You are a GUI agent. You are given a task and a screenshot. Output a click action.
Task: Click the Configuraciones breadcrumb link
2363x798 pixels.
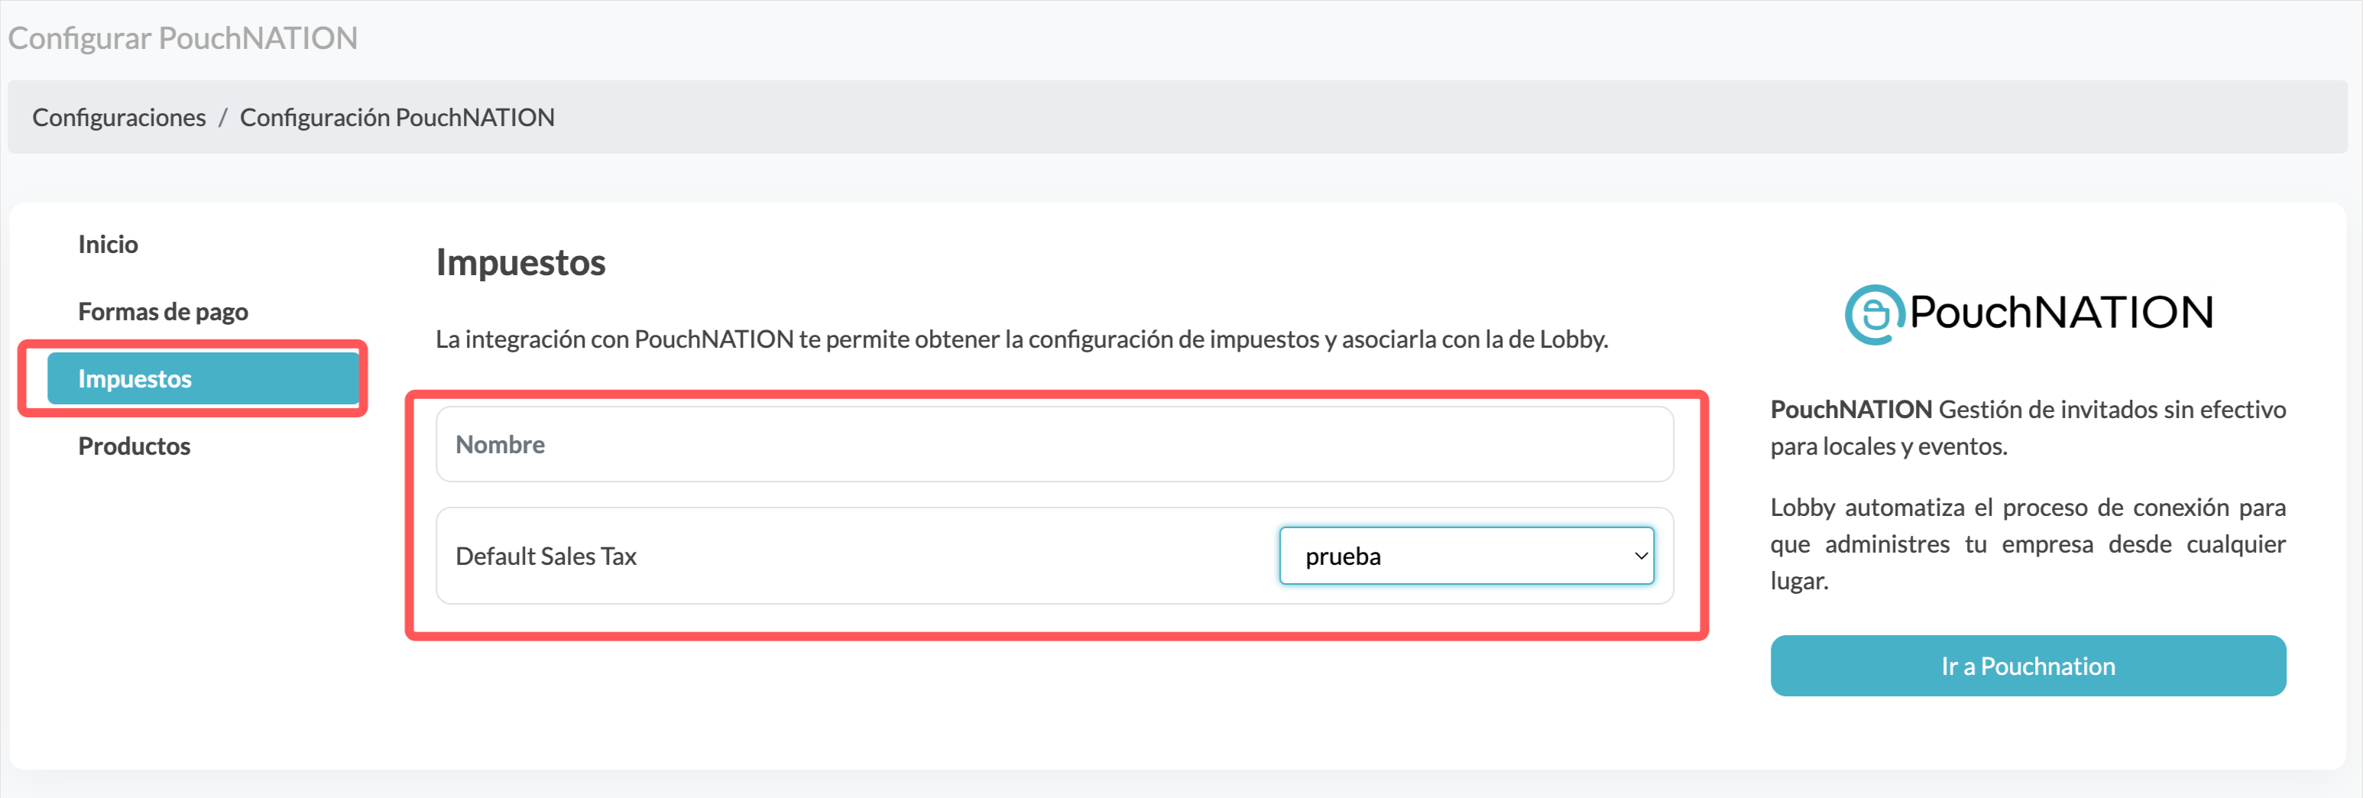119,118
